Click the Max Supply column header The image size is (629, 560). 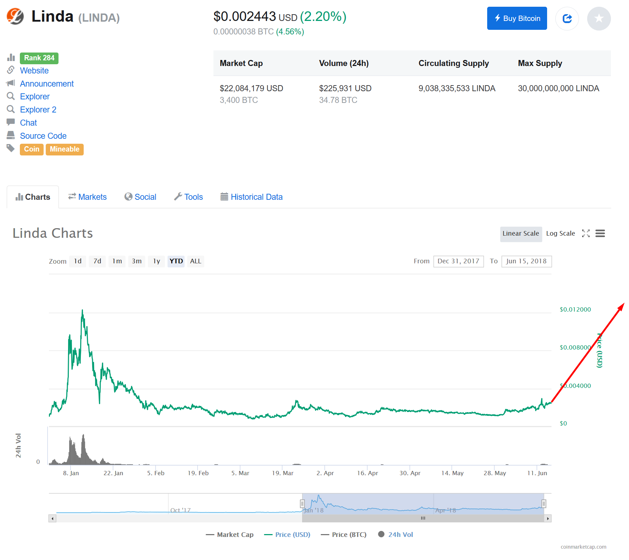point(540,63)
